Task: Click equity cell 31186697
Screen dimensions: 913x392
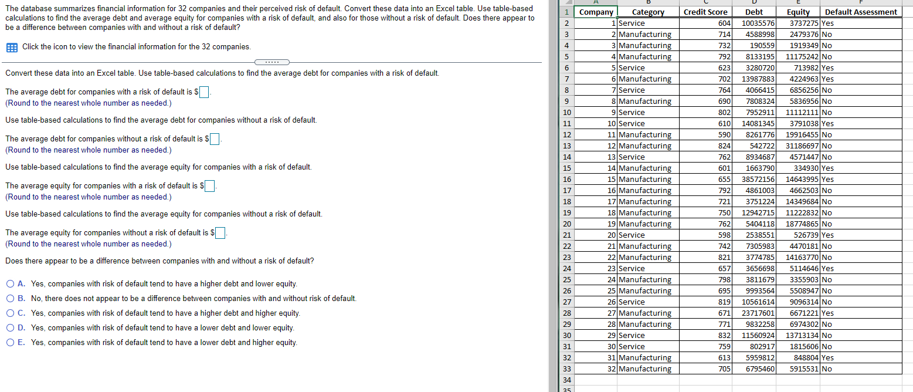Action: (x=798, y=146)
